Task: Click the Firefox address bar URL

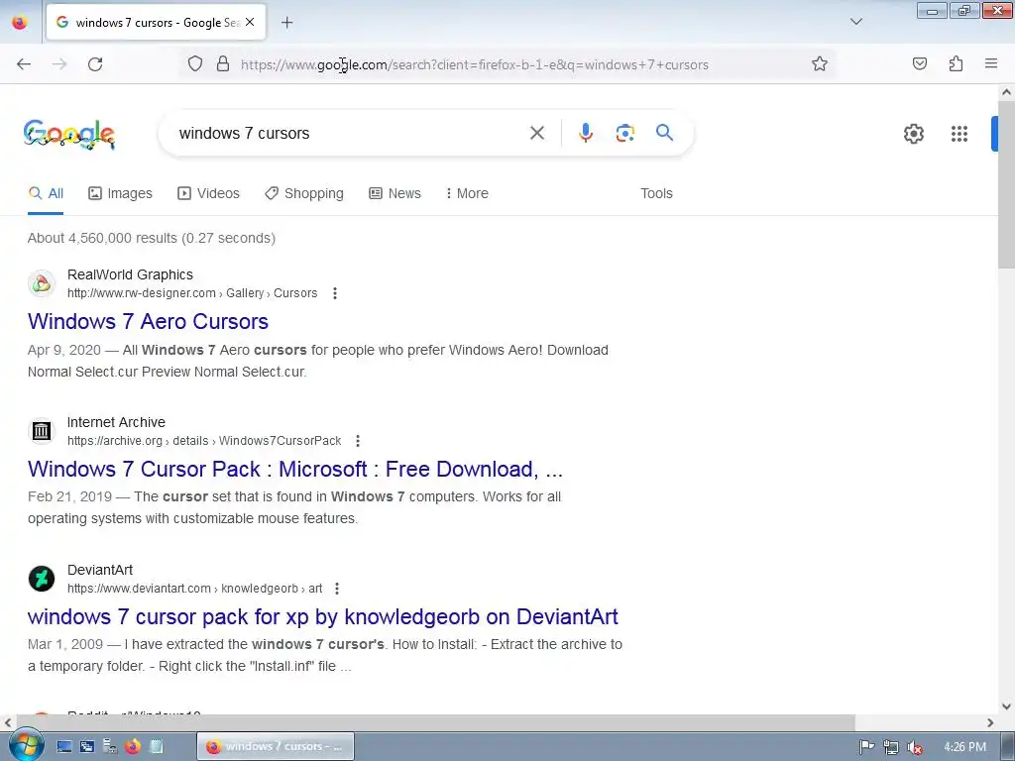Action: point(475,64)
